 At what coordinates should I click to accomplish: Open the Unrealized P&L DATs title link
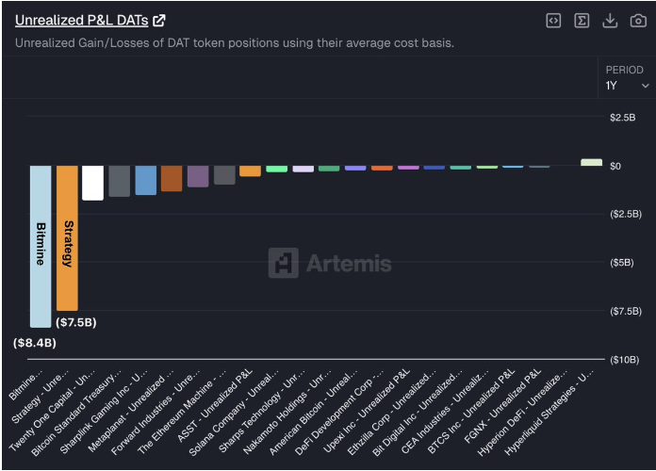pyautogui.click(x=81, y=21)
